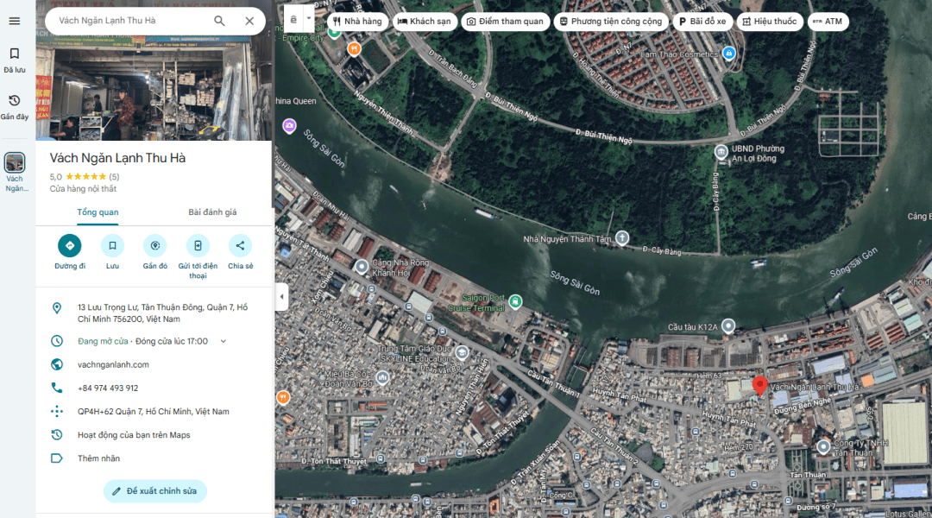
Task: Click the plus code dots icon
Action: [56, 411]
